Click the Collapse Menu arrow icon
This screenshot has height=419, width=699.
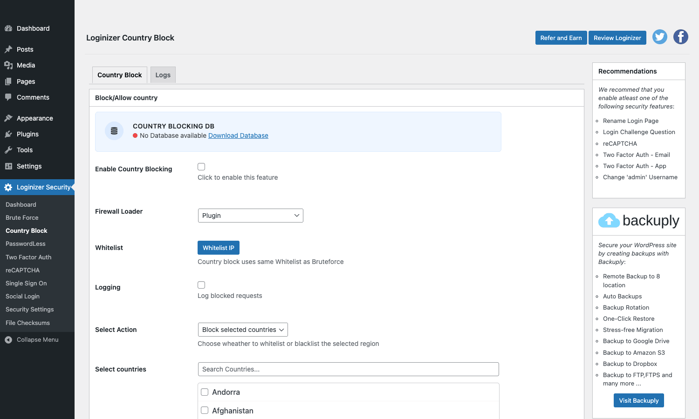8,340
